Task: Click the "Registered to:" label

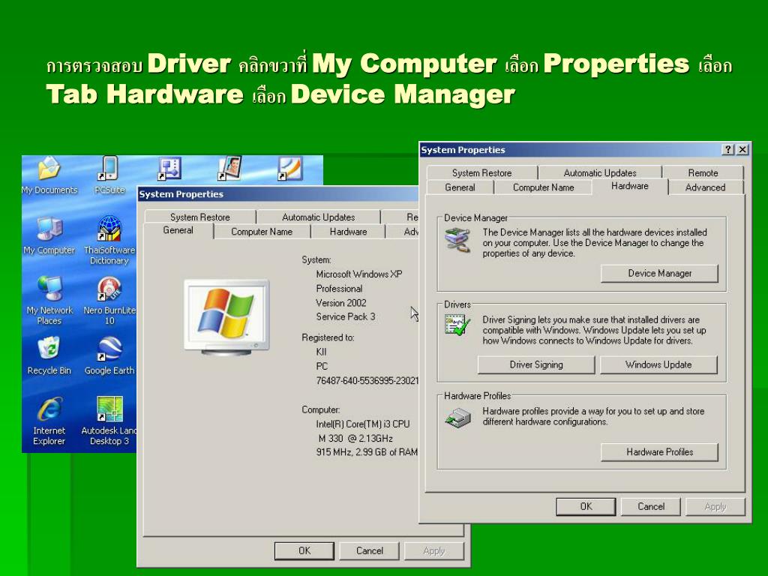Action: tap(328, 337)
